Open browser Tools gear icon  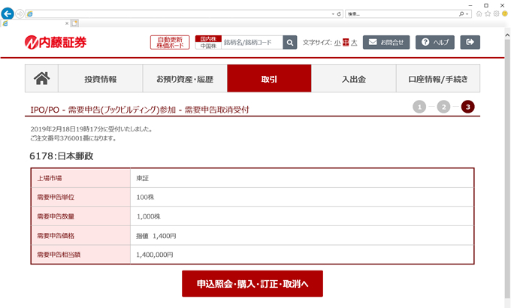496,14
